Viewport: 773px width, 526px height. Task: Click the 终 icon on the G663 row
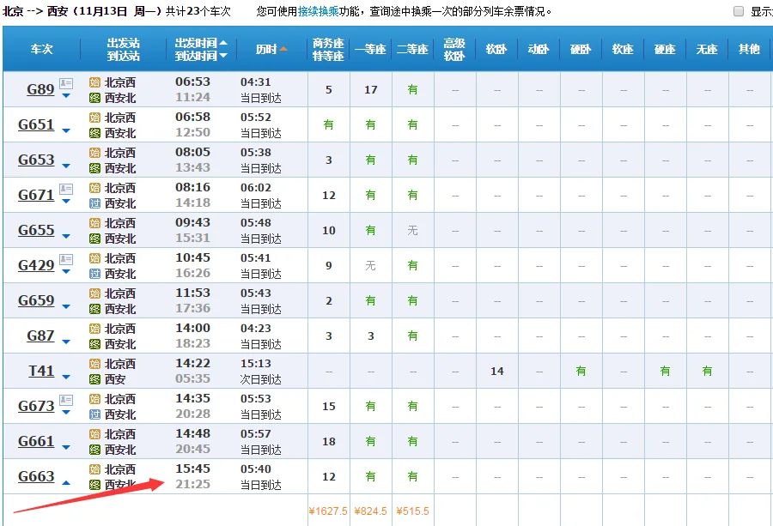[x=94, y=484]
